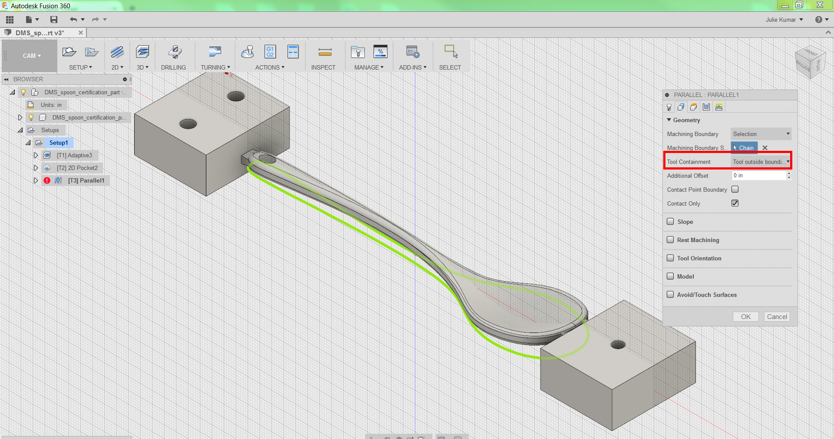Click the Chain selection button
The width and height of the screenshot is (834, 439).
click(744, 148)
